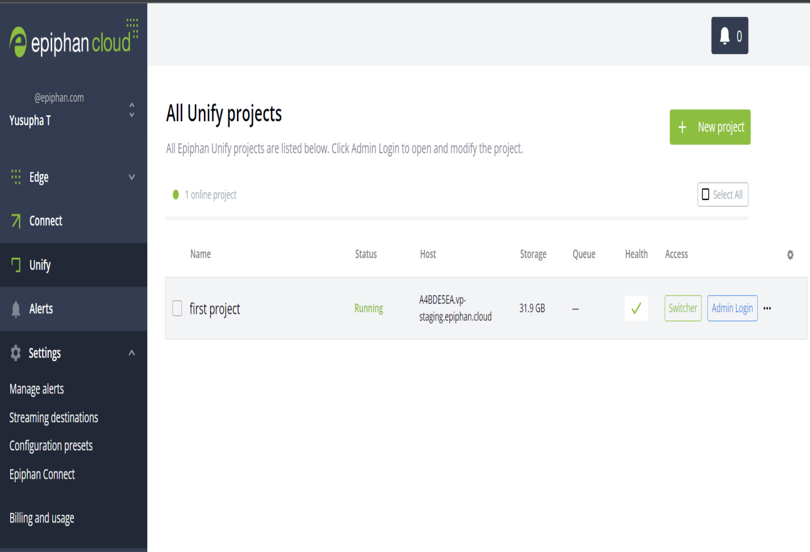Open the notifications bell
The image size is (810, 552).
[725, 36]
